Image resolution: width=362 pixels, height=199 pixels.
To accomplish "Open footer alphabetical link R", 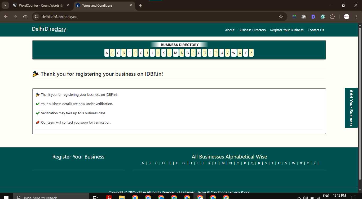I will [259, 163].
